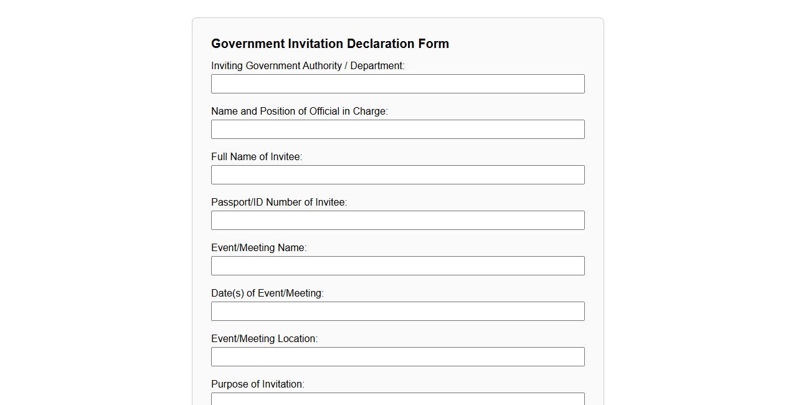Click the Name and Position of Official label
796x405 pixels.
(299, 111)
